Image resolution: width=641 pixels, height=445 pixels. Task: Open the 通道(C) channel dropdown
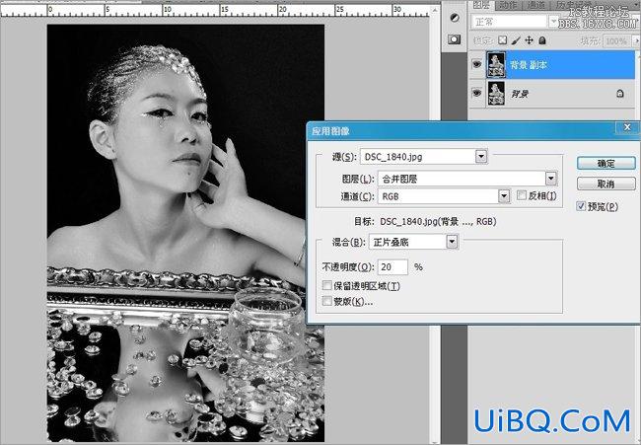point(504,196)
